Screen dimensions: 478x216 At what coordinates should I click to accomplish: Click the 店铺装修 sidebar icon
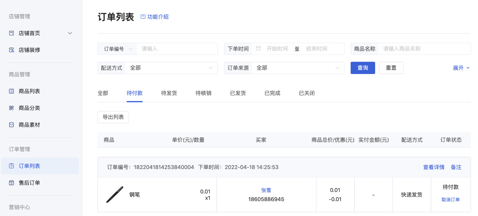(x=11, y=50)
